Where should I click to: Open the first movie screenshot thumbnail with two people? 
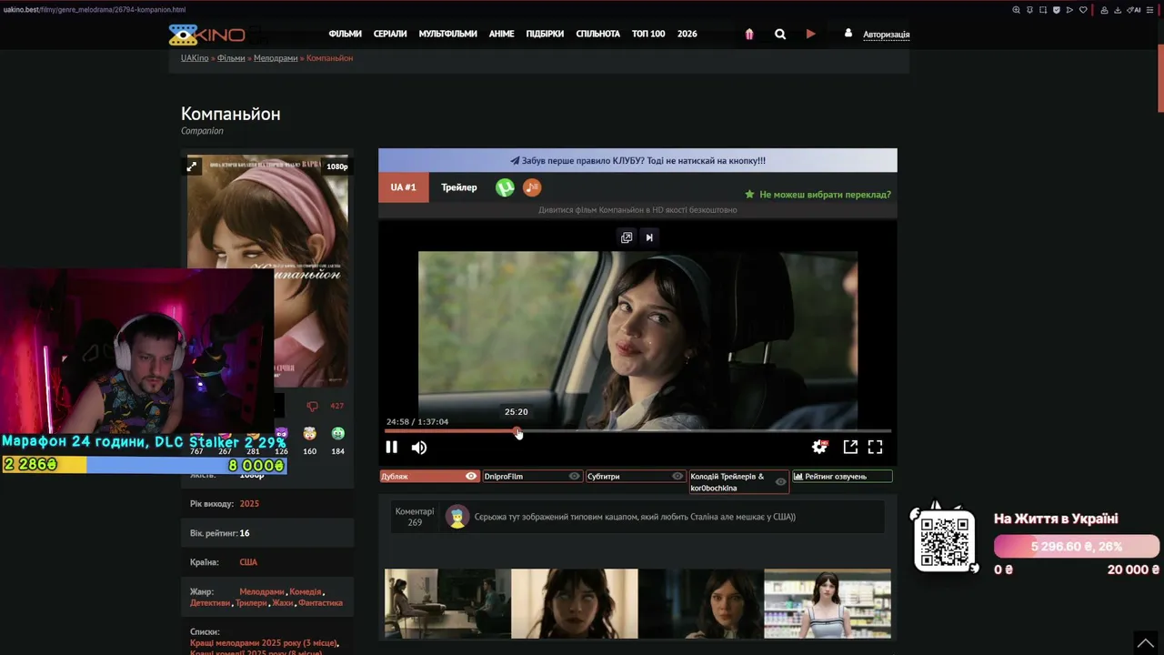tap(447, 604)
